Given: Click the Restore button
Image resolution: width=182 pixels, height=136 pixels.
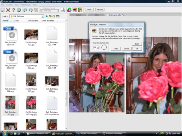Looking at the screenshot, I should (x=100, y=9).
